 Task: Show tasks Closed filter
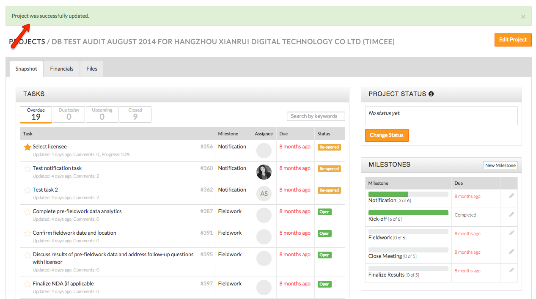135,114
